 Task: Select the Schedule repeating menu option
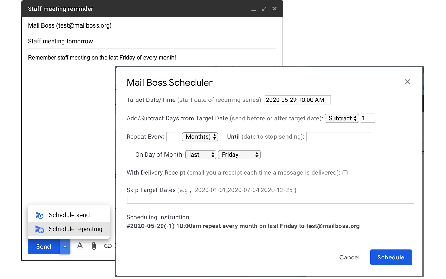[x=69, y=229]
